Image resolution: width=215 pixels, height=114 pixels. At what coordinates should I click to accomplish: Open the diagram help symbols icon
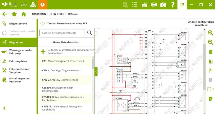click(x=211, y=71)
